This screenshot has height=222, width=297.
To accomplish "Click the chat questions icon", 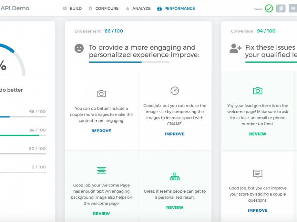I will (257, 173).
